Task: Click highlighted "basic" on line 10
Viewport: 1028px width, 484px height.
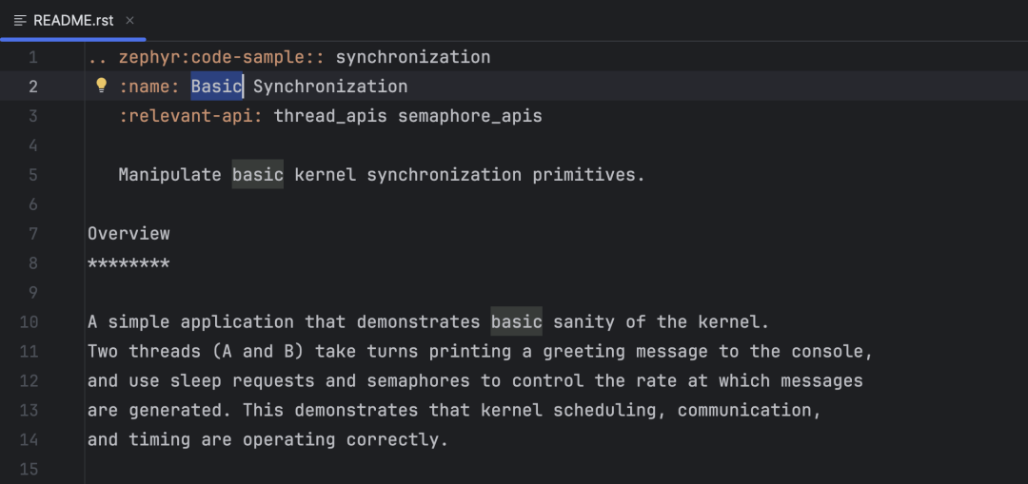Action: (x=517, y=322)
